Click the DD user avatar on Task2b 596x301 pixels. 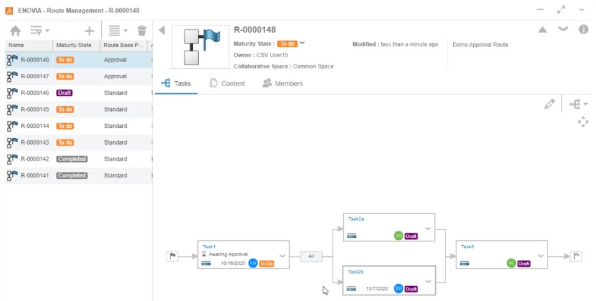tap(399, 289)
